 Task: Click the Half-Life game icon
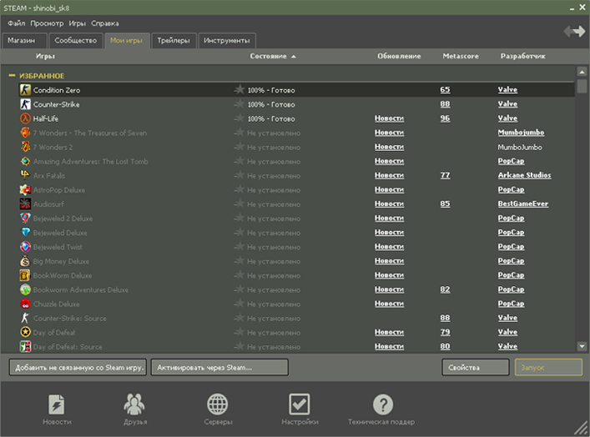coord(25,118)
